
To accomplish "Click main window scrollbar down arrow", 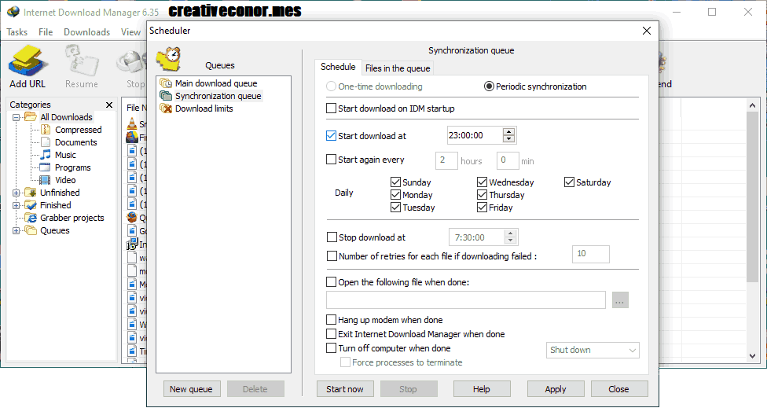I will point(752,356).
